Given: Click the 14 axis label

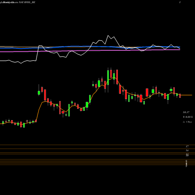Looking at the screenshot, I should click(x=187, y=151).
